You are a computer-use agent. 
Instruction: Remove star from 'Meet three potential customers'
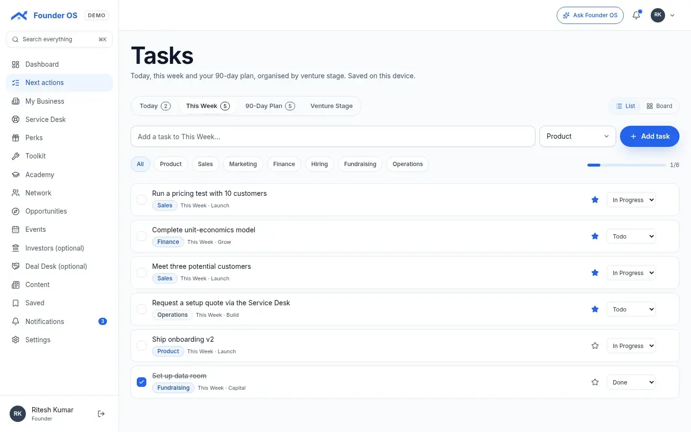pyautogui.click(x=595, y=273)
